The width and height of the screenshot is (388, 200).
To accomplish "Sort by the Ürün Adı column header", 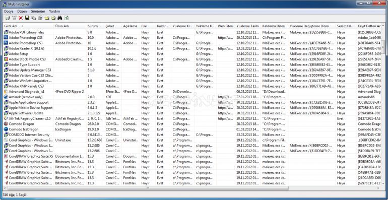I will point(70,26).
